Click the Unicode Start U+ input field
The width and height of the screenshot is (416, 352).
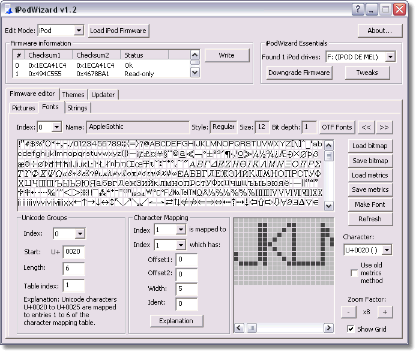(x=74, y=251)
